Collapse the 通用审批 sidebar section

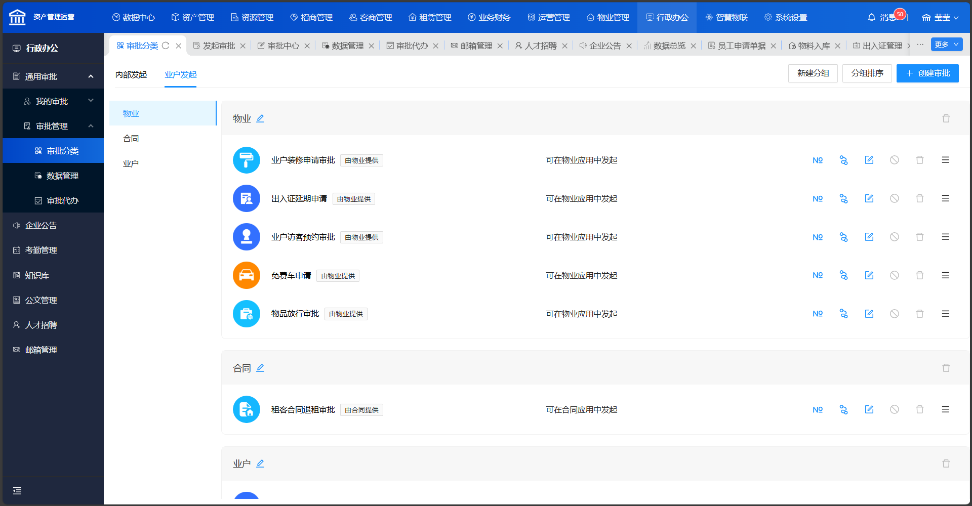coord(91,76)
